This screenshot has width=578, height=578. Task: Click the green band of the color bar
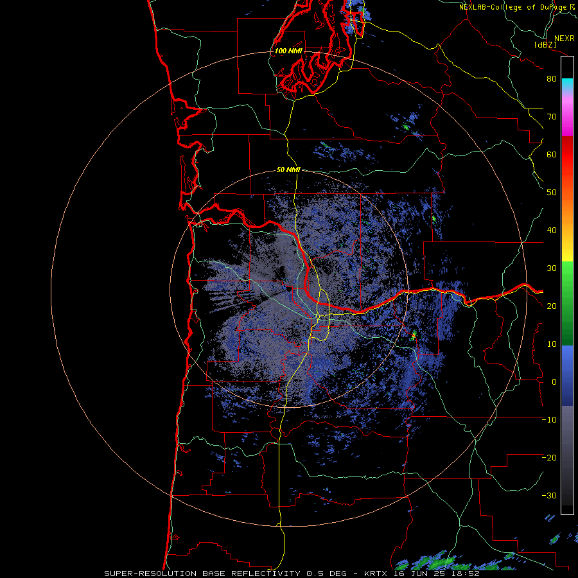567,303
